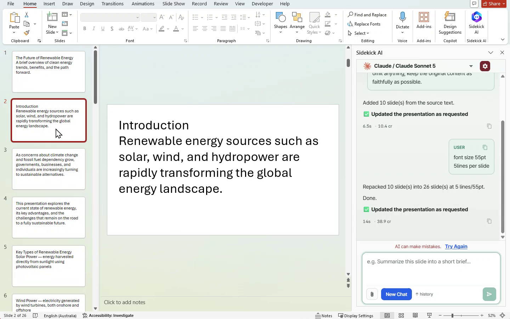Select slide 3 thumbnail about climate change

click(x=49, y=169)
